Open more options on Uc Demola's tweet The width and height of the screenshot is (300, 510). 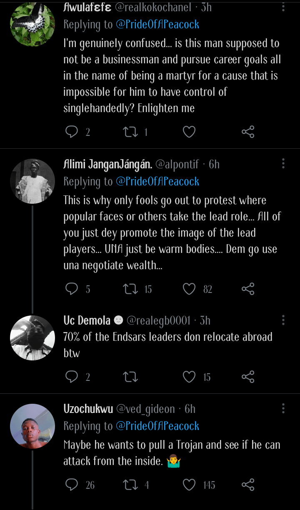pyautogui.click(x=283, y=320)
